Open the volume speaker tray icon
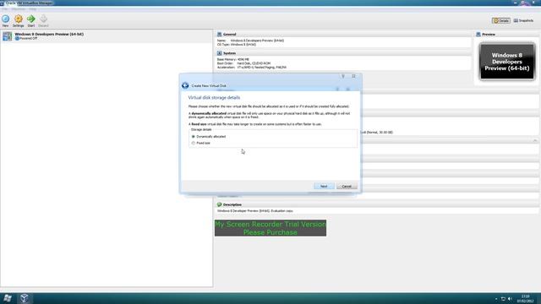 coord(510,299)
